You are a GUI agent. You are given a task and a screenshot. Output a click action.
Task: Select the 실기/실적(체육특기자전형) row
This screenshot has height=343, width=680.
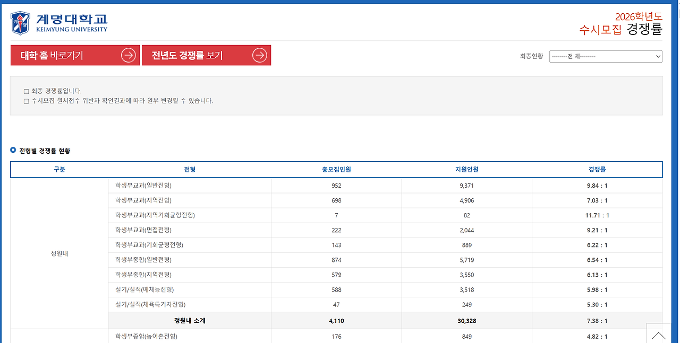385,304
